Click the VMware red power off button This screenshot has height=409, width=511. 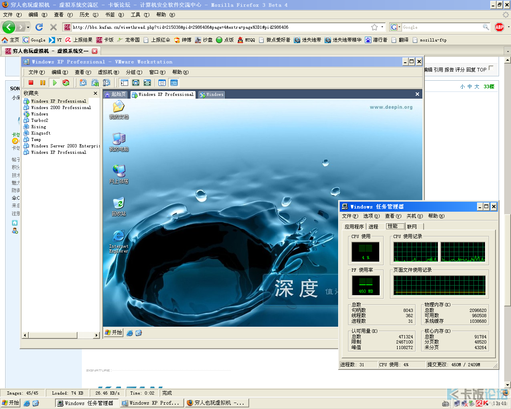(x=31, y=83)
